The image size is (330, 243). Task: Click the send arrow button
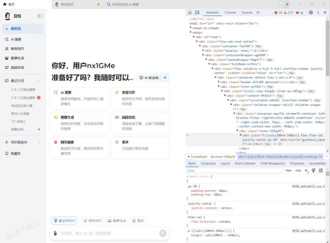(163, 233)
